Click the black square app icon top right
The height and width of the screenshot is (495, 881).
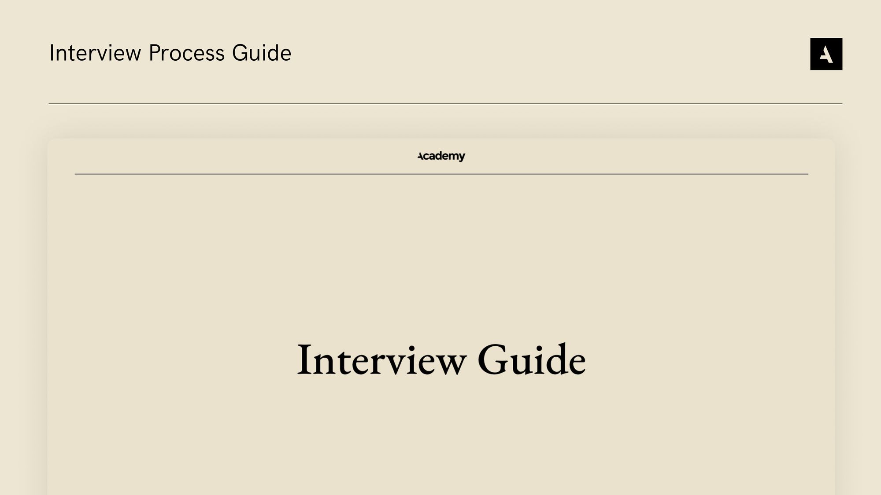coord(826,54)
